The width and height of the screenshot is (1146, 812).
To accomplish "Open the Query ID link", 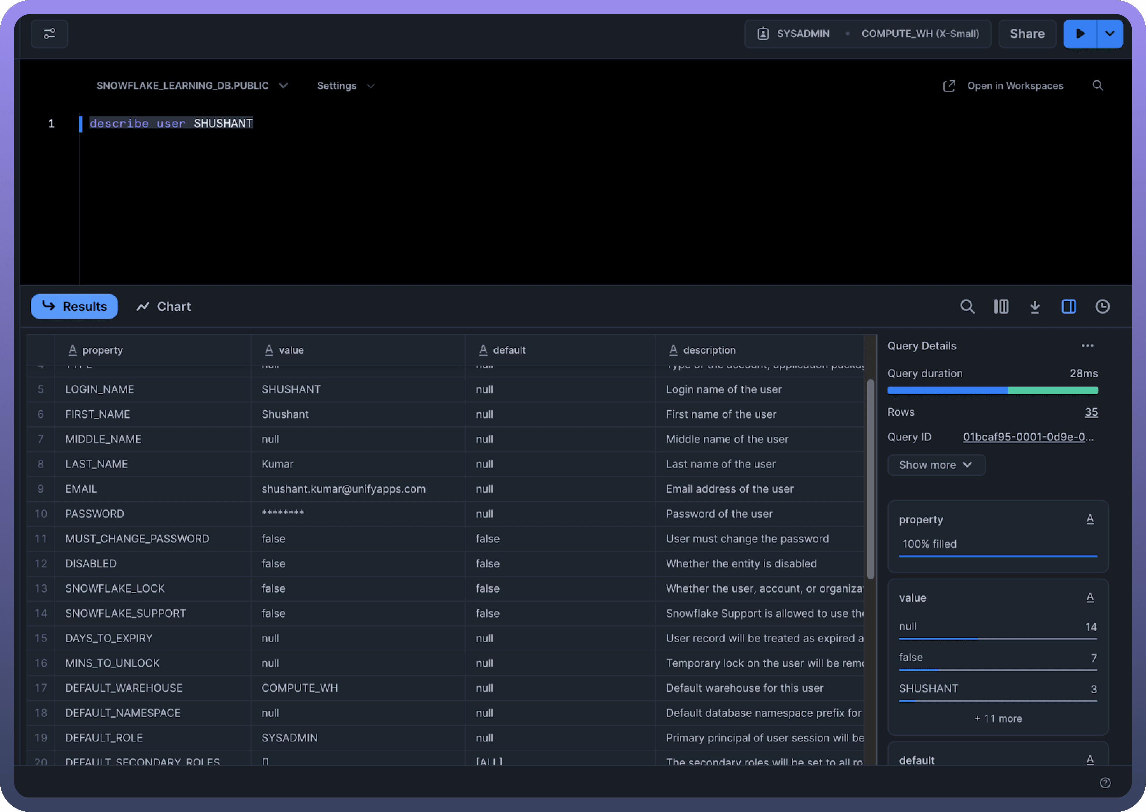I will pyautogui.click(x=1028, y=437).
